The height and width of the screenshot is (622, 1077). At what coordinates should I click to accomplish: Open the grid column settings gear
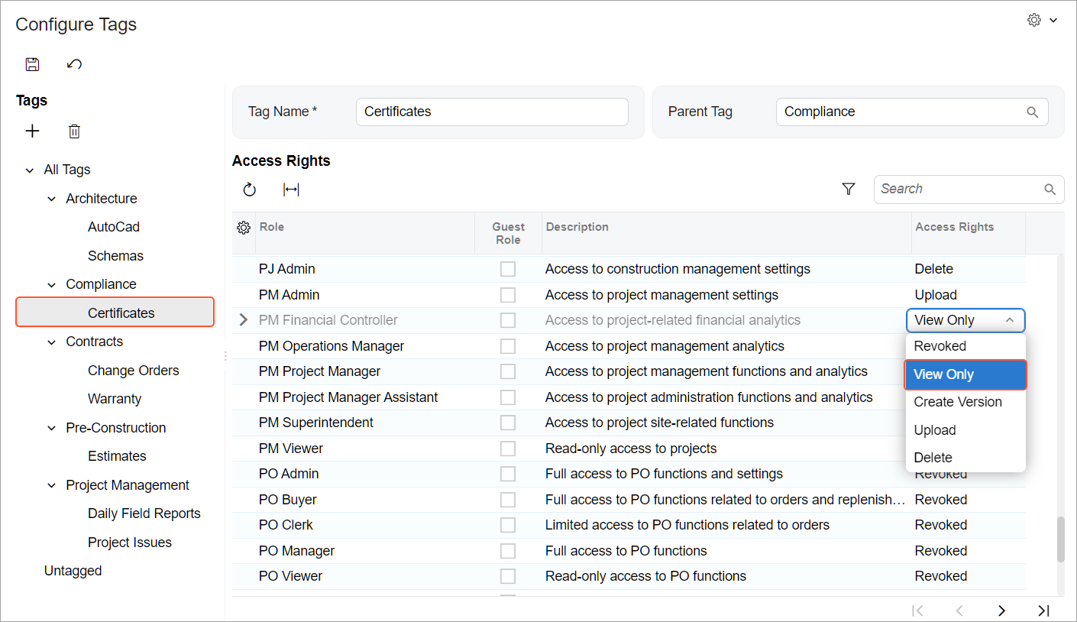[244, 228]
